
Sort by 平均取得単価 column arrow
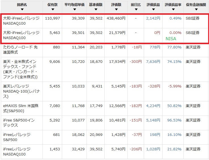[75, 9]
